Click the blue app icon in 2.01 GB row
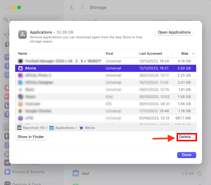Screen dimensions: 211x185 point(20,82)
